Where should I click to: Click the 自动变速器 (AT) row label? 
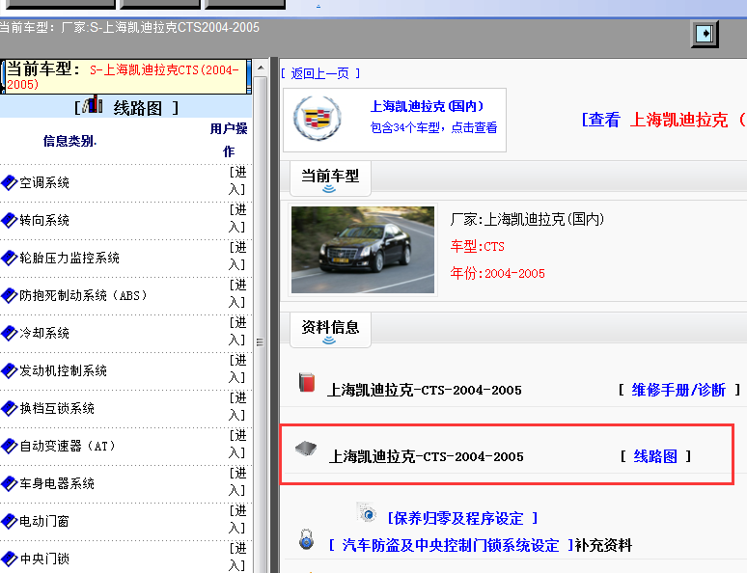tap(68, 446)
